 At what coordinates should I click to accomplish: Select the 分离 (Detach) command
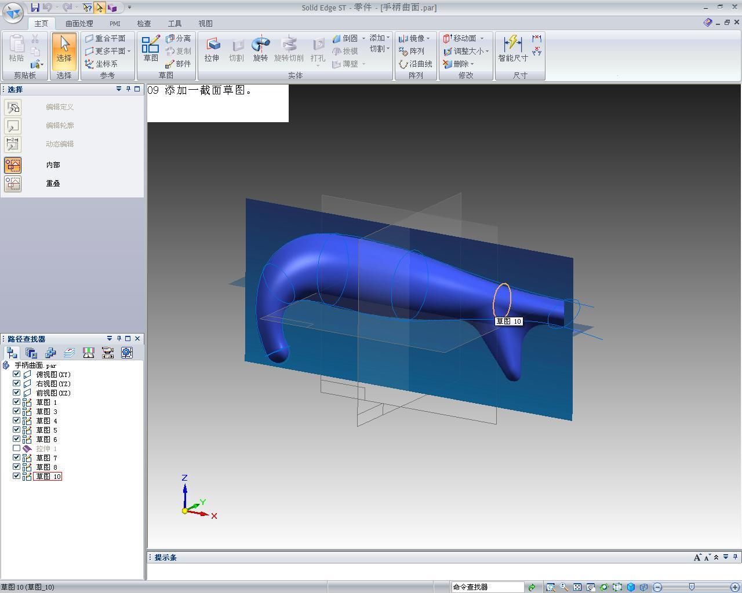[x=178, y=38]
